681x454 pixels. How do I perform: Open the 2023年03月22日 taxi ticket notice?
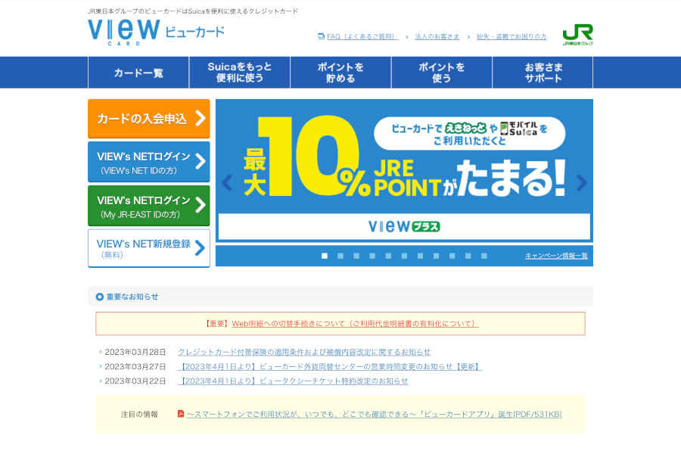pos(293,381)
